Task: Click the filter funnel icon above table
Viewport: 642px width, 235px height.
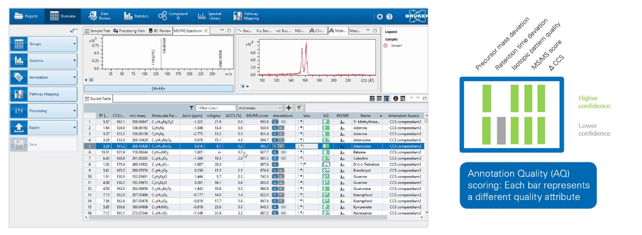Action: (x=191, y=107)
